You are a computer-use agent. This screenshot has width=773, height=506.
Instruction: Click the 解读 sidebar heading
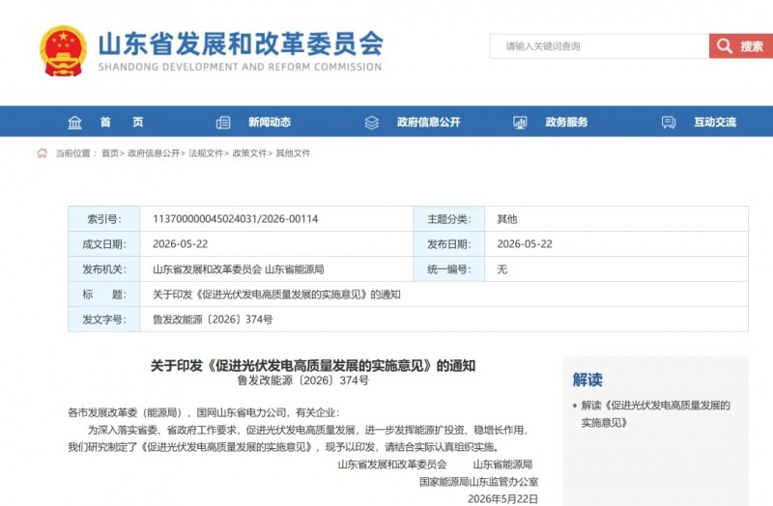(x=587, y=379)
